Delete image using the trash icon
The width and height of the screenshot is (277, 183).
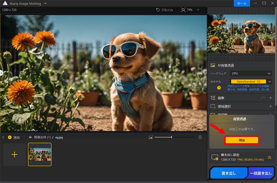(x=200, y=137)
